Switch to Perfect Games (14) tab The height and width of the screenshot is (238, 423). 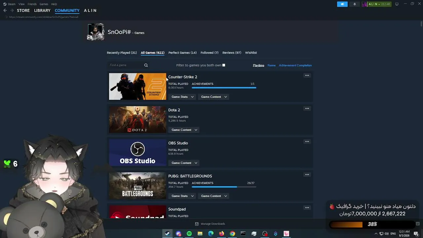click(182, 53)
